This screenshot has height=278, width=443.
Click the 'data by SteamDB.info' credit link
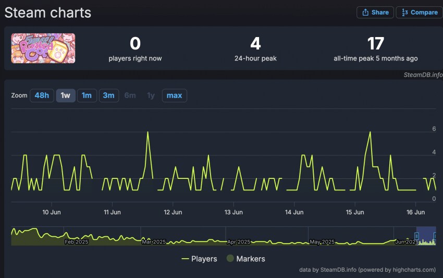(367, 270)
